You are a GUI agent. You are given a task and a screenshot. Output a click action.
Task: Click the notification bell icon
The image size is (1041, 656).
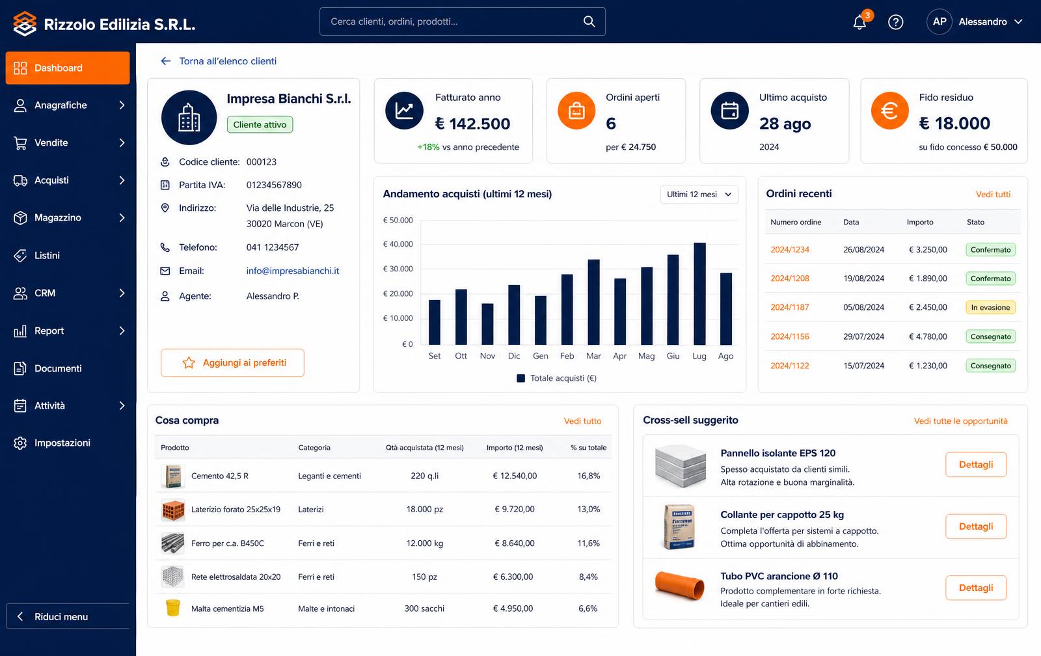[859, 22]
